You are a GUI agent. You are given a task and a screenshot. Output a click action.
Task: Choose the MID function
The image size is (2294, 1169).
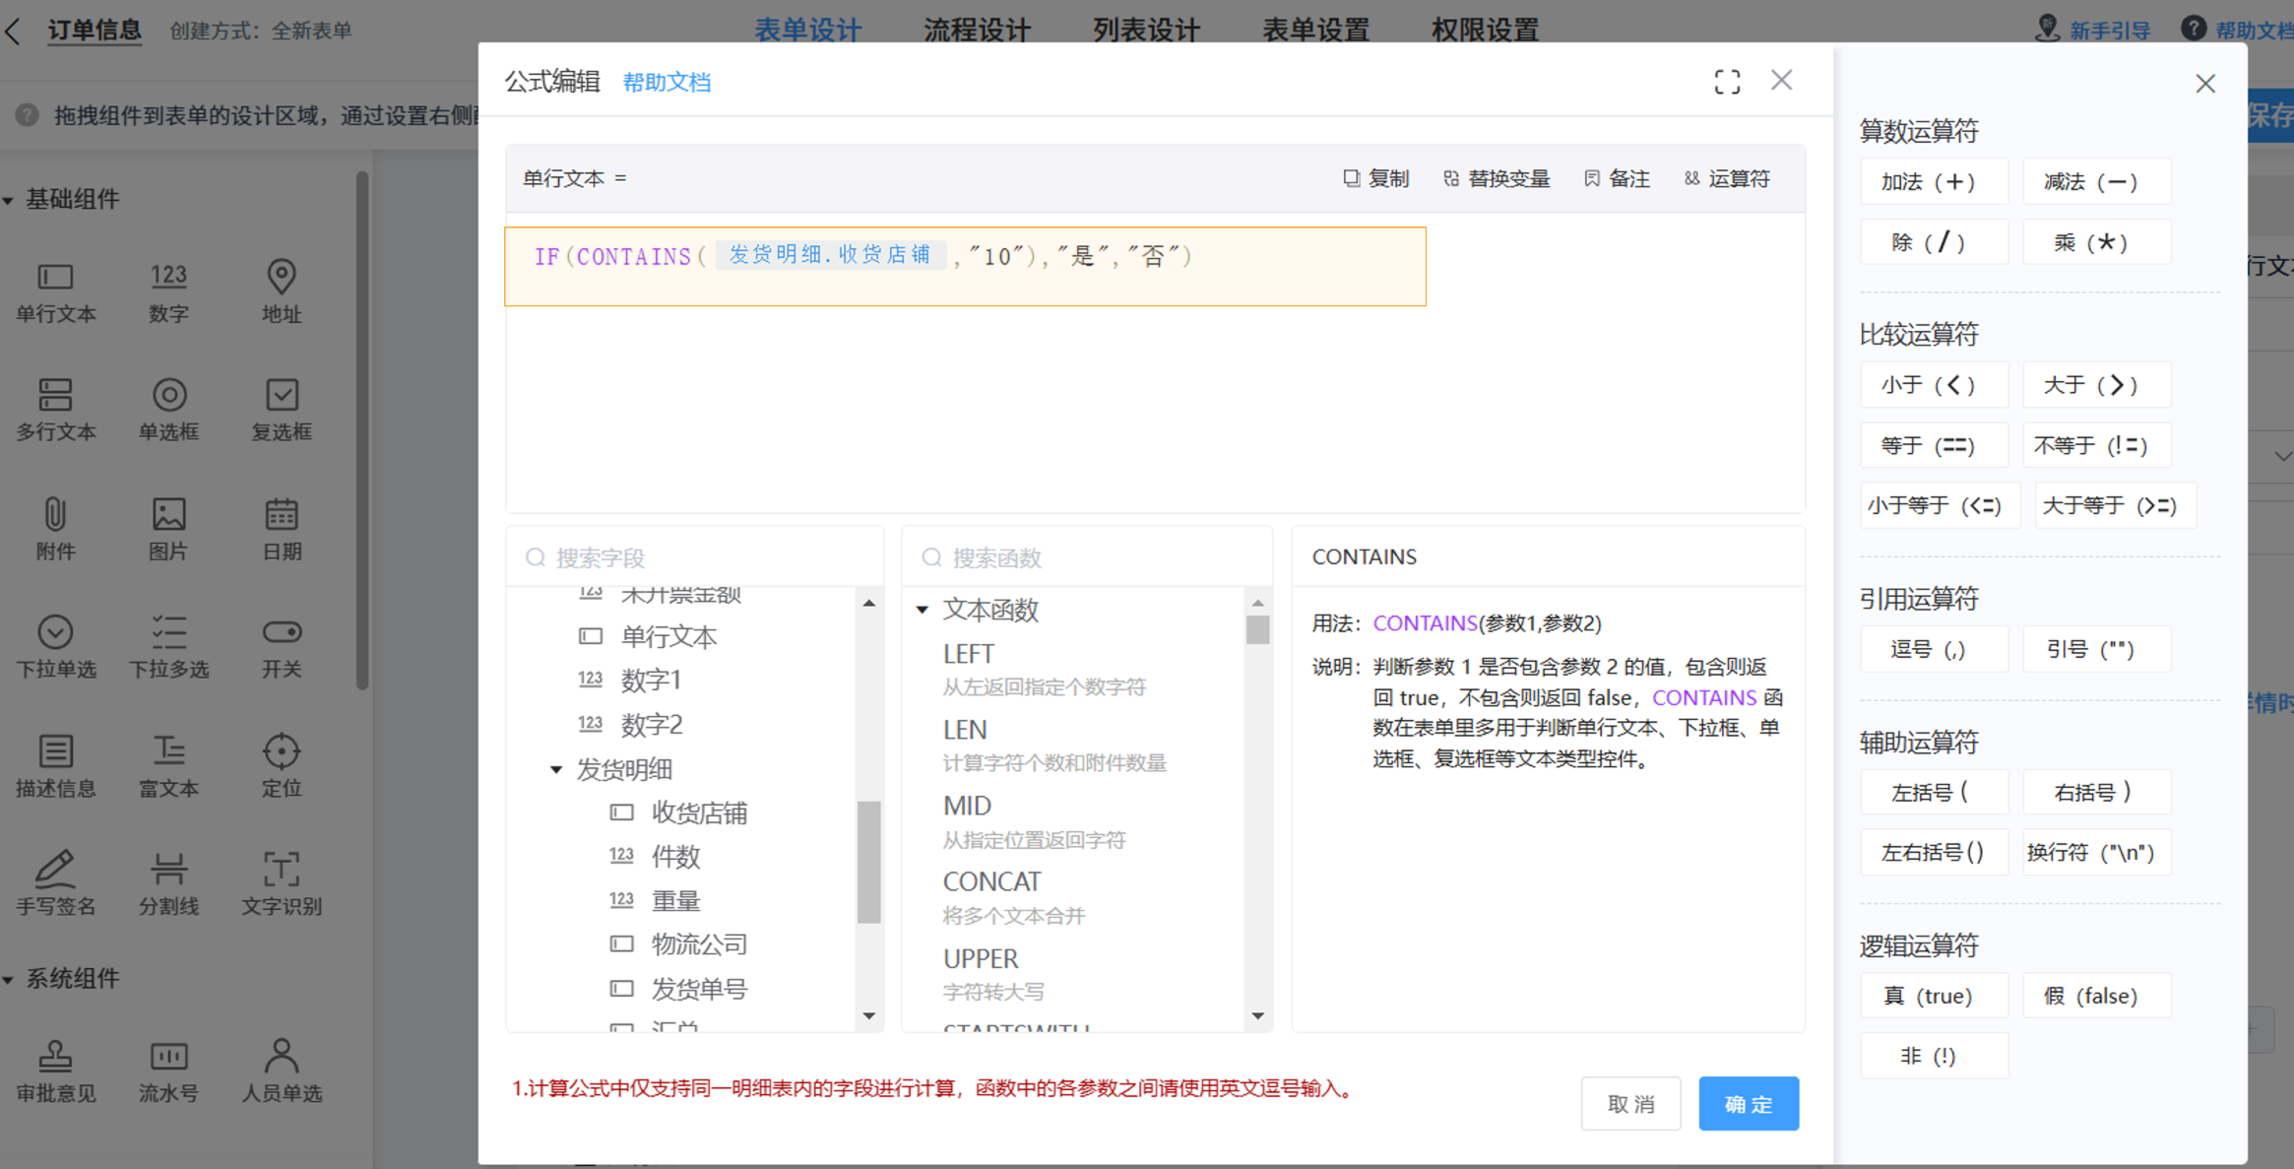[967, 806]
